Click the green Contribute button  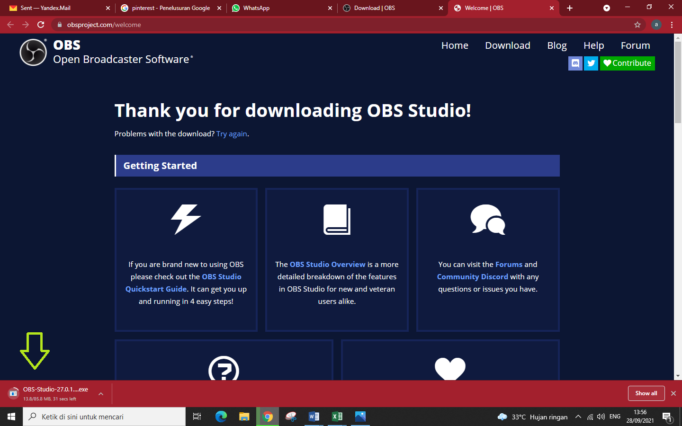(x=627, y=63)
